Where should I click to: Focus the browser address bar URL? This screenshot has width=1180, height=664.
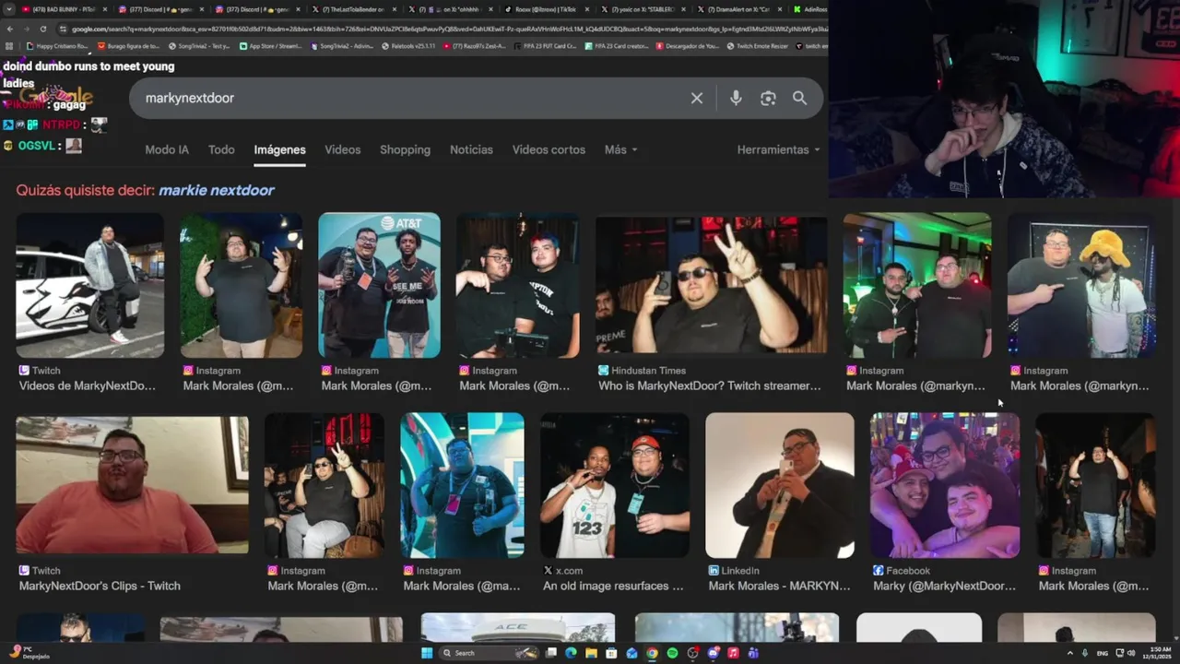442,29
